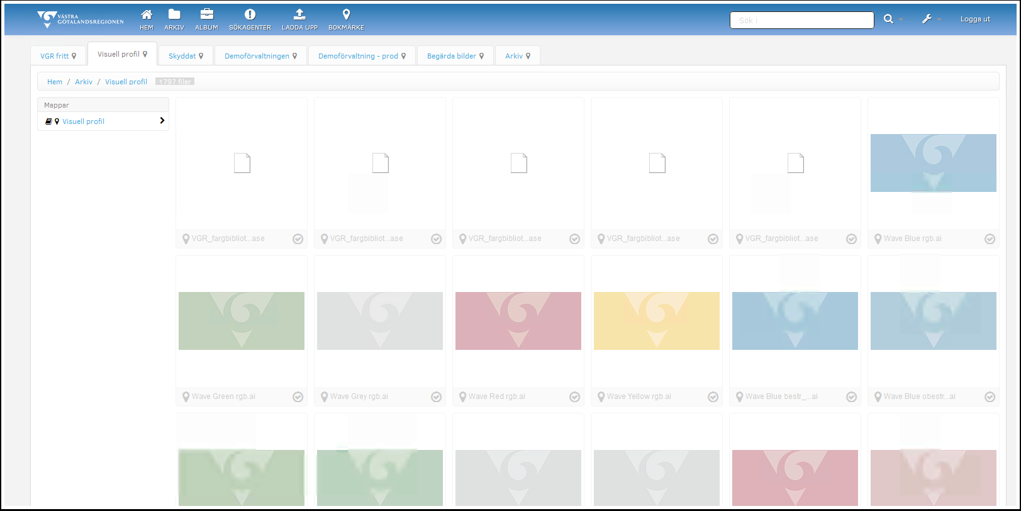Select the Visuell profil tab
1021x511 pixels.
tap(122, 54)
